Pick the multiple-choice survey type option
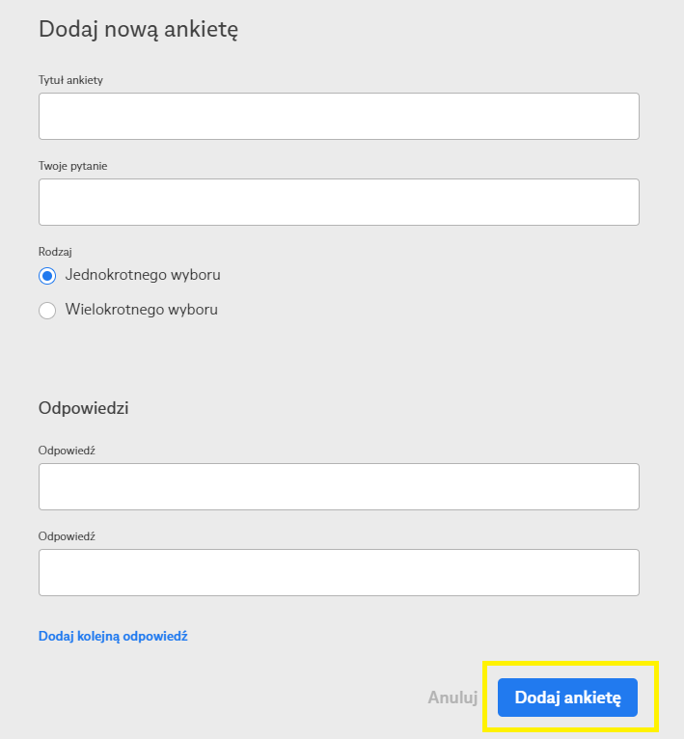This screenshot has height=739, width=684. 47,311
